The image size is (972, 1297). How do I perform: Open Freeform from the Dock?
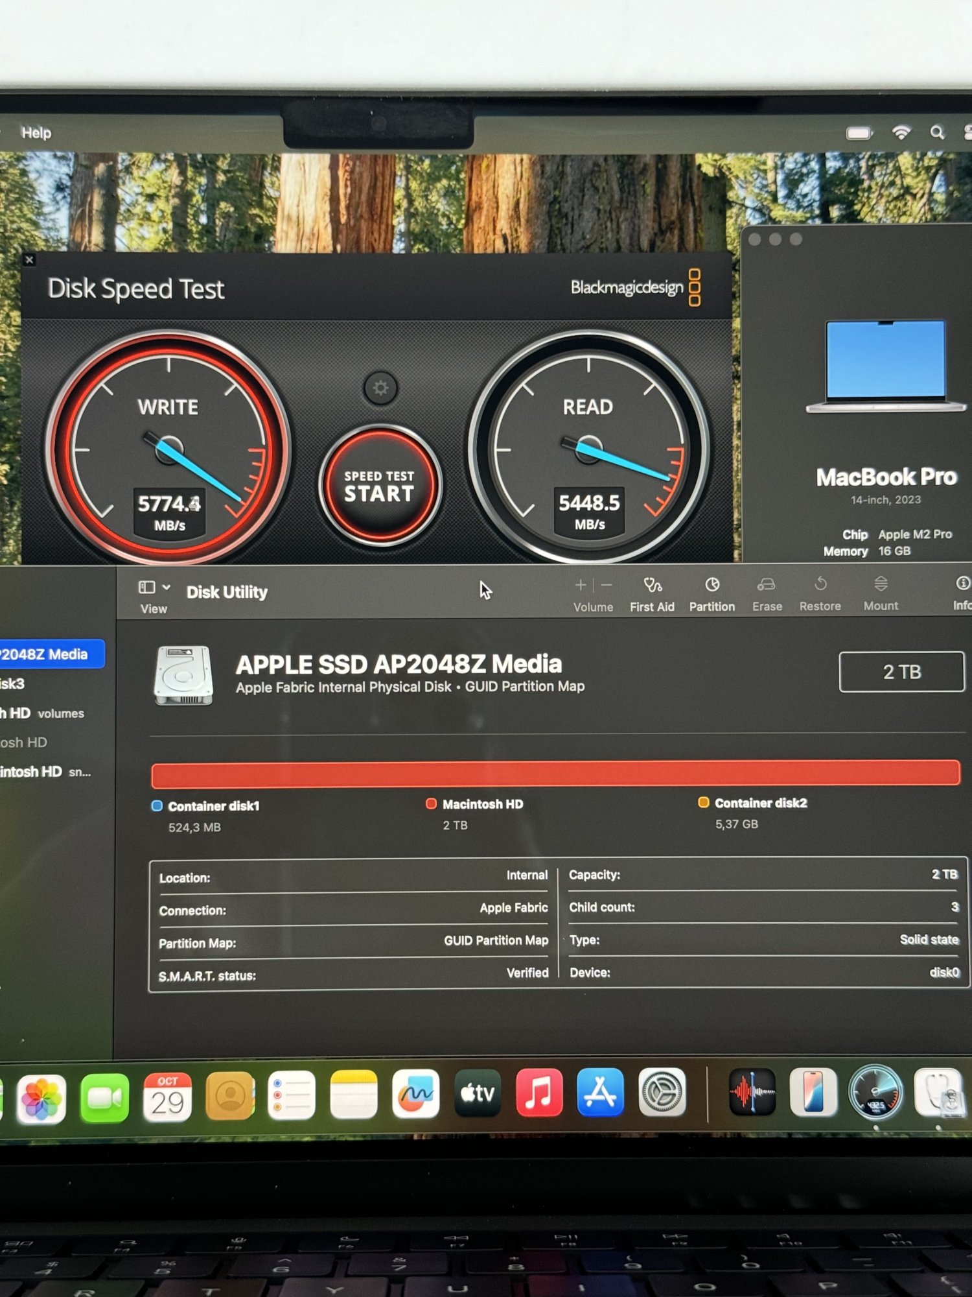tap(416, 1094)
